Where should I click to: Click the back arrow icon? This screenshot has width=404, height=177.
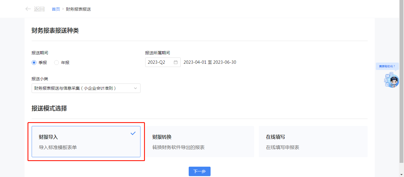click(28, 9)
